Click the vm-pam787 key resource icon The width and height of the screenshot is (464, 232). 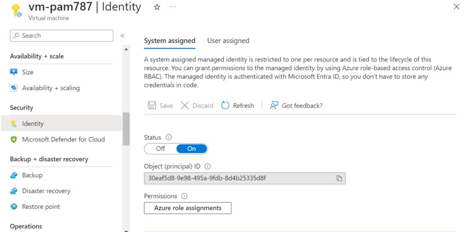click(17, 10)
